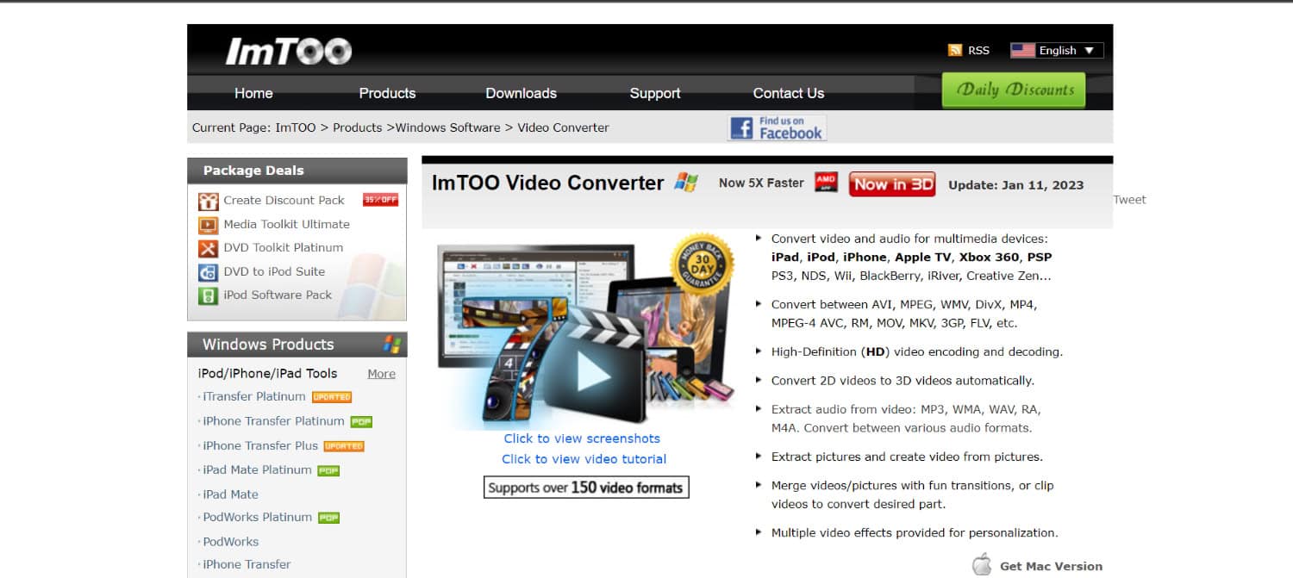
Task: Click the Package Deals header
Action: pyautogui.click(x=253, y=171)
